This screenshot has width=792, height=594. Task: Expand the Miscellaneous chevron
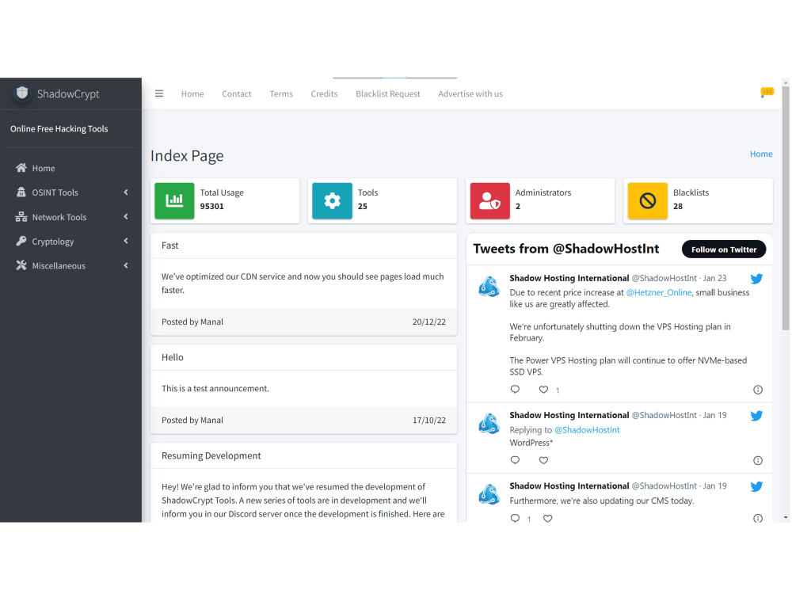coord(126,265)
